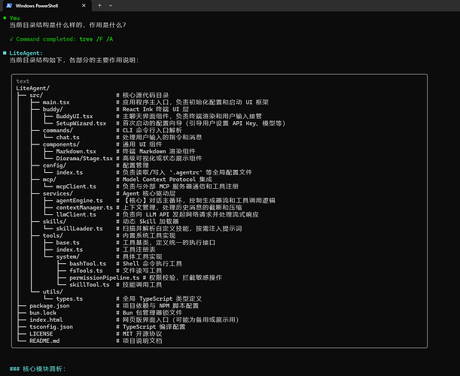
Task: Click the checkmark before Command completed
Action: click(11, 38)
